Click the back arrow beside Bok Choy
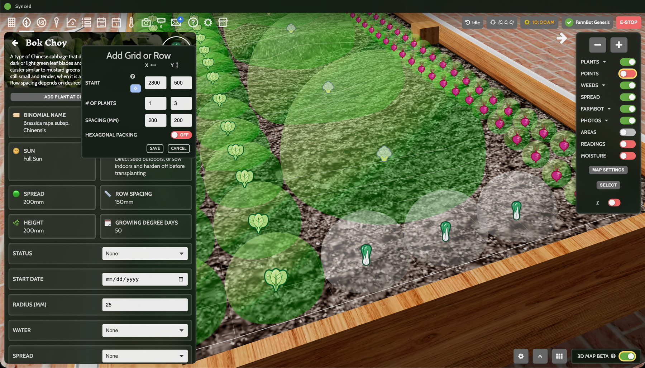 15,43
